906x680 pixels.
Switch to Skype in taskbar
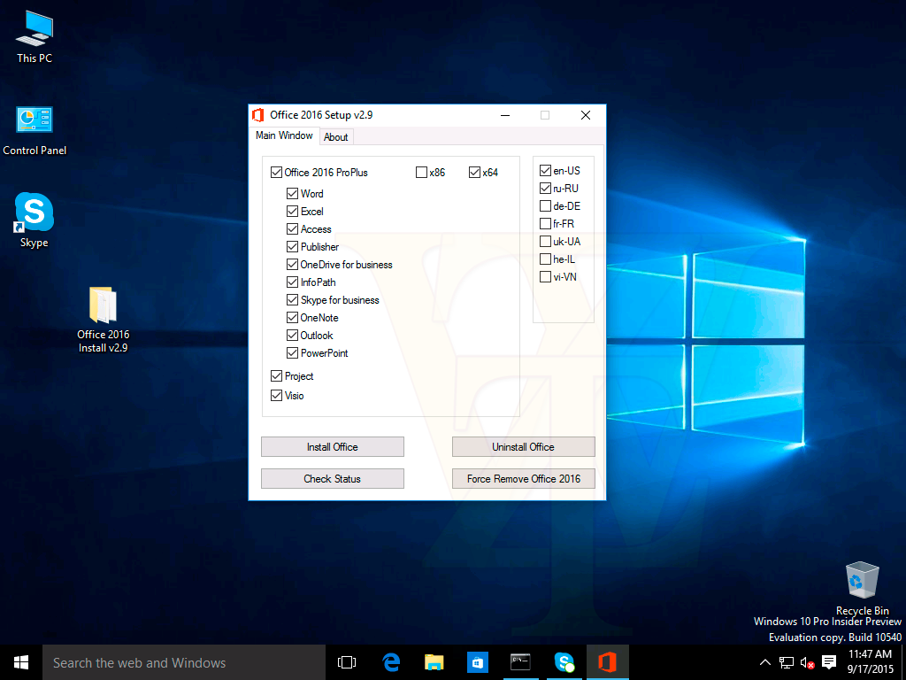point(564,662)
